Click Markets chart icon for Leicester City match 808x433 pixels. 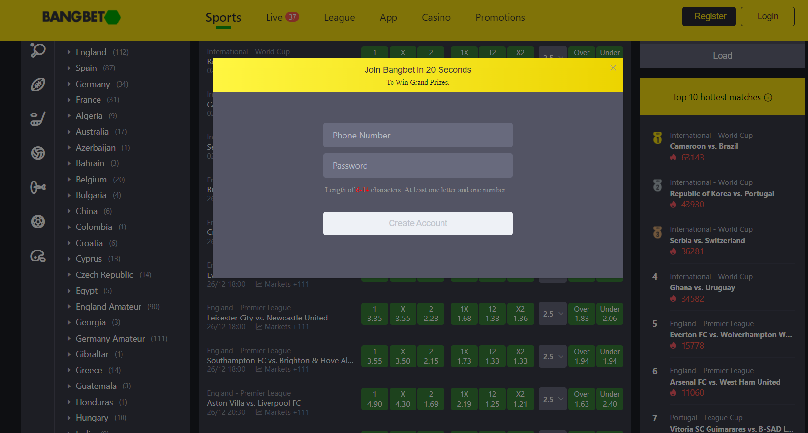[x=259, y=327]
